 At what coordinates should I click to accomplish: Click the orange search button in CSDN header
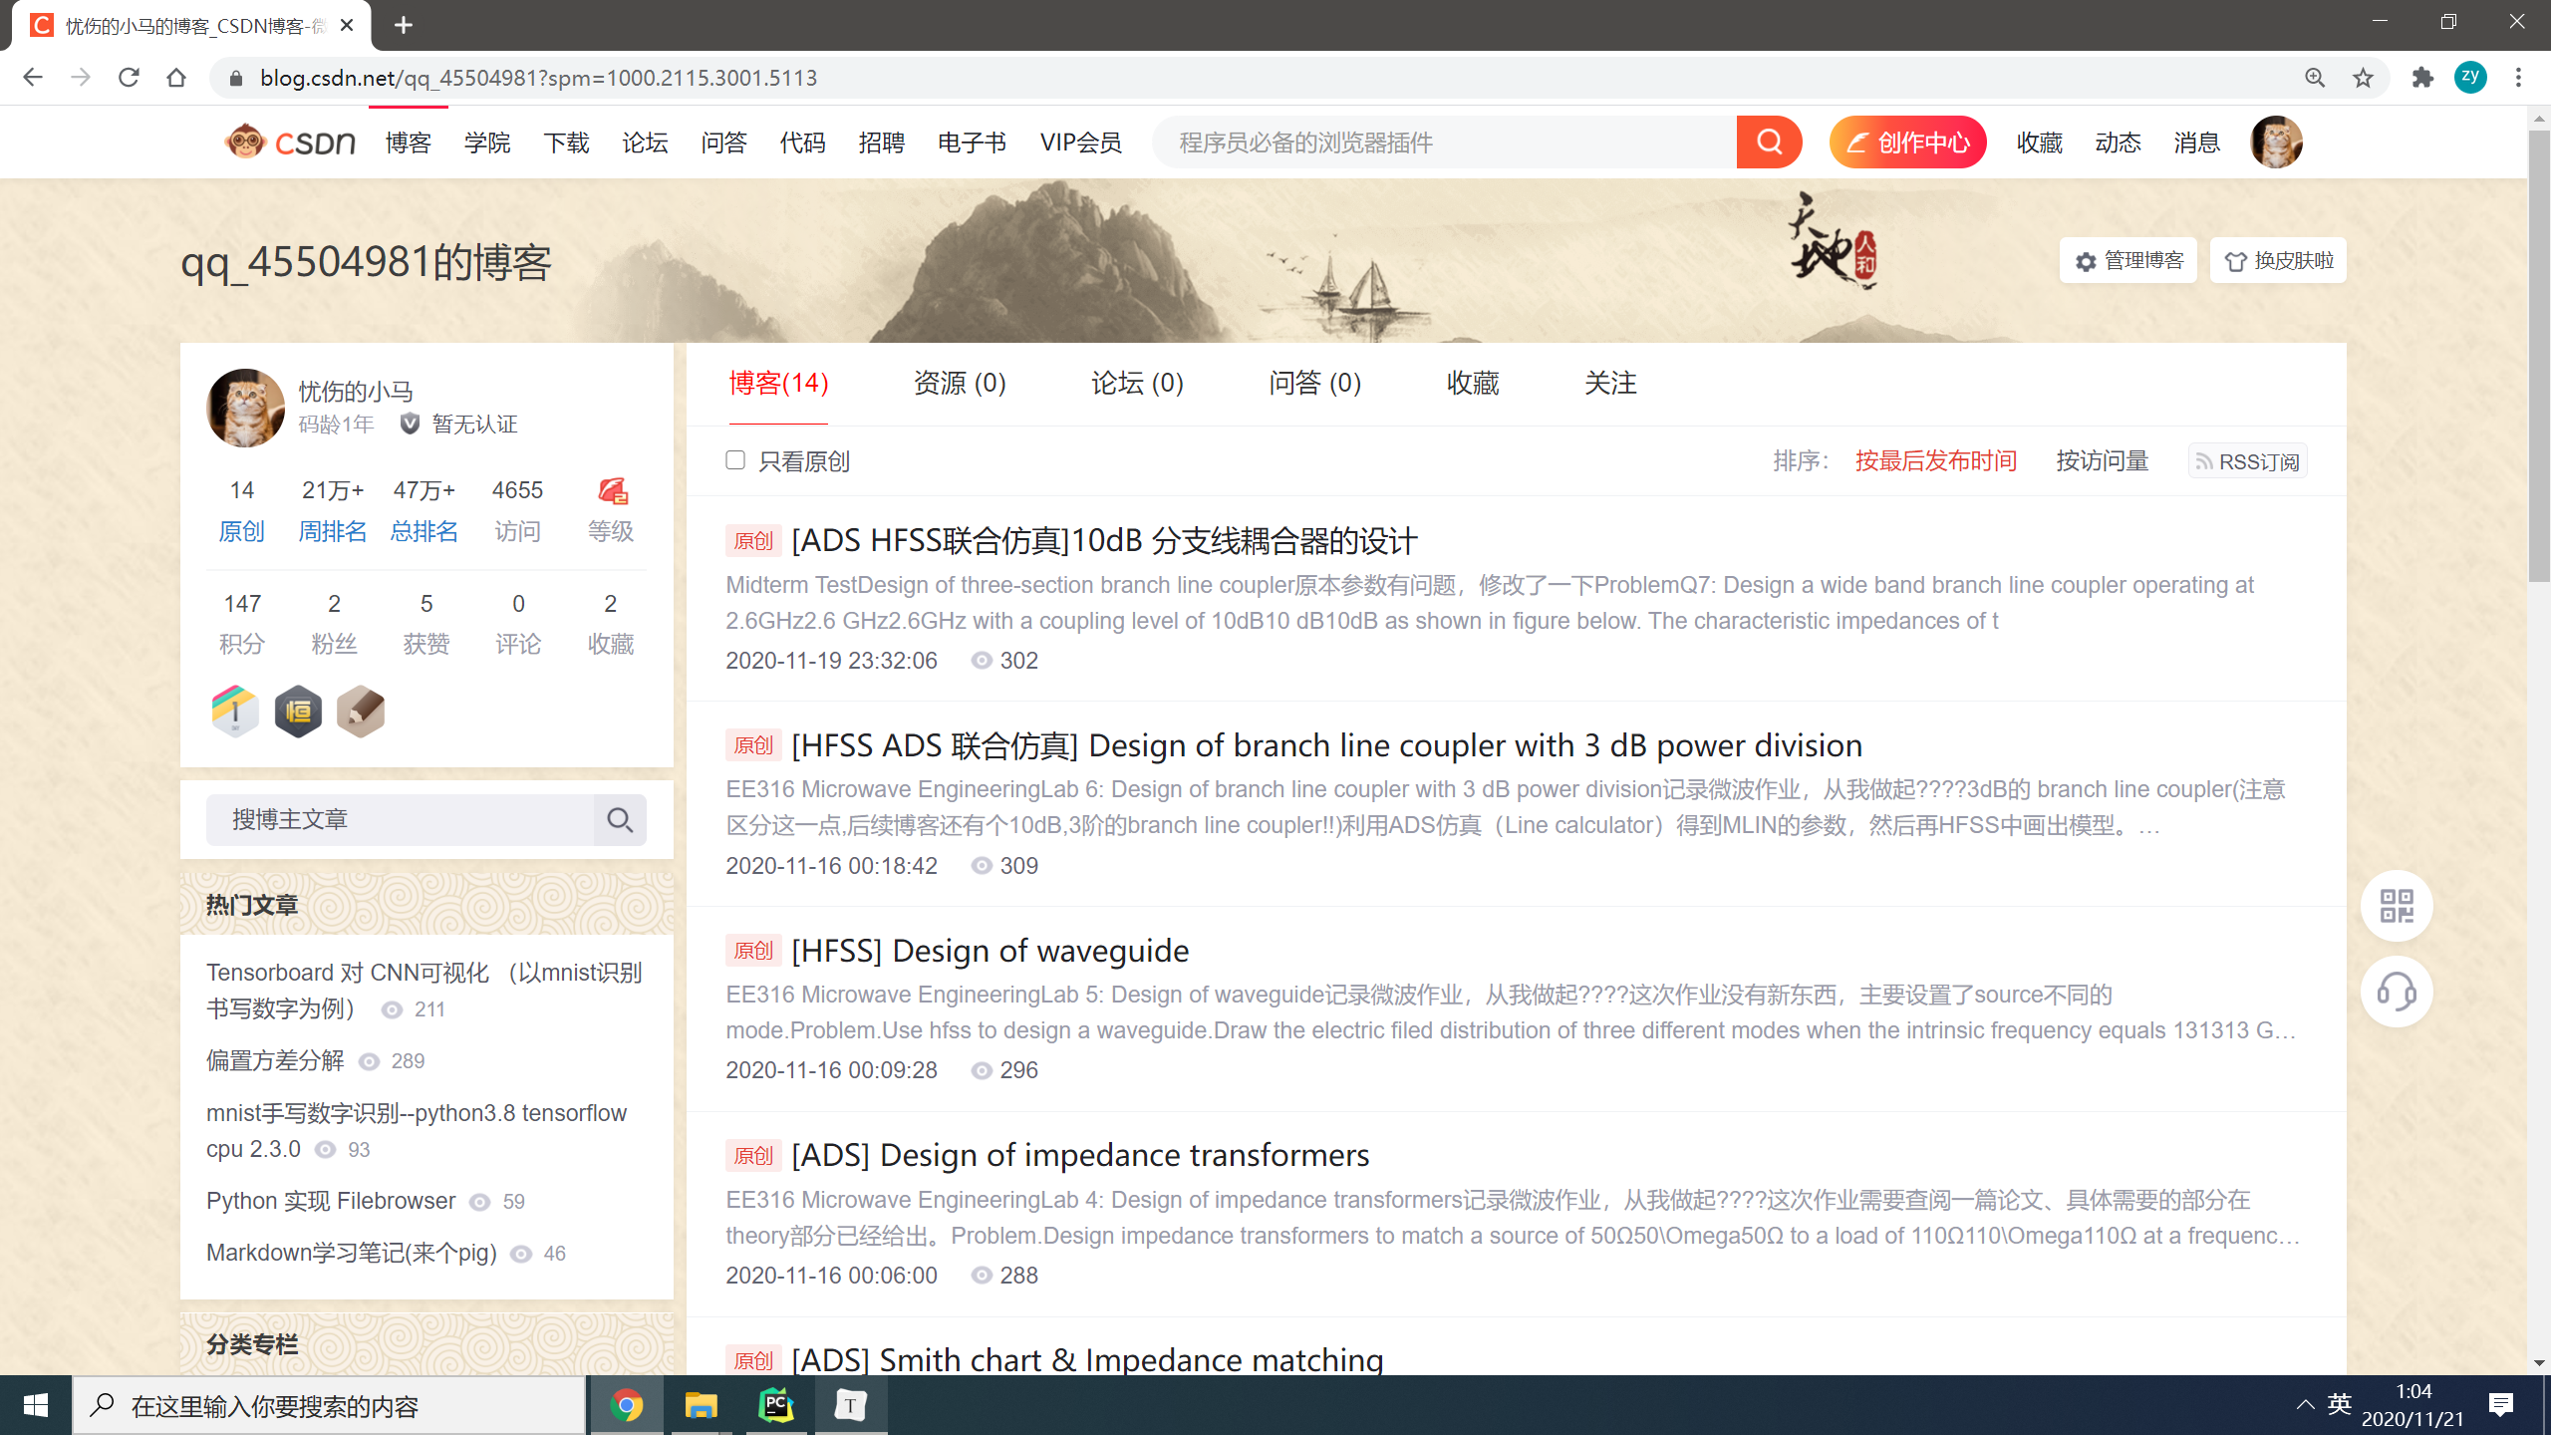click(x=1769, y=143)
